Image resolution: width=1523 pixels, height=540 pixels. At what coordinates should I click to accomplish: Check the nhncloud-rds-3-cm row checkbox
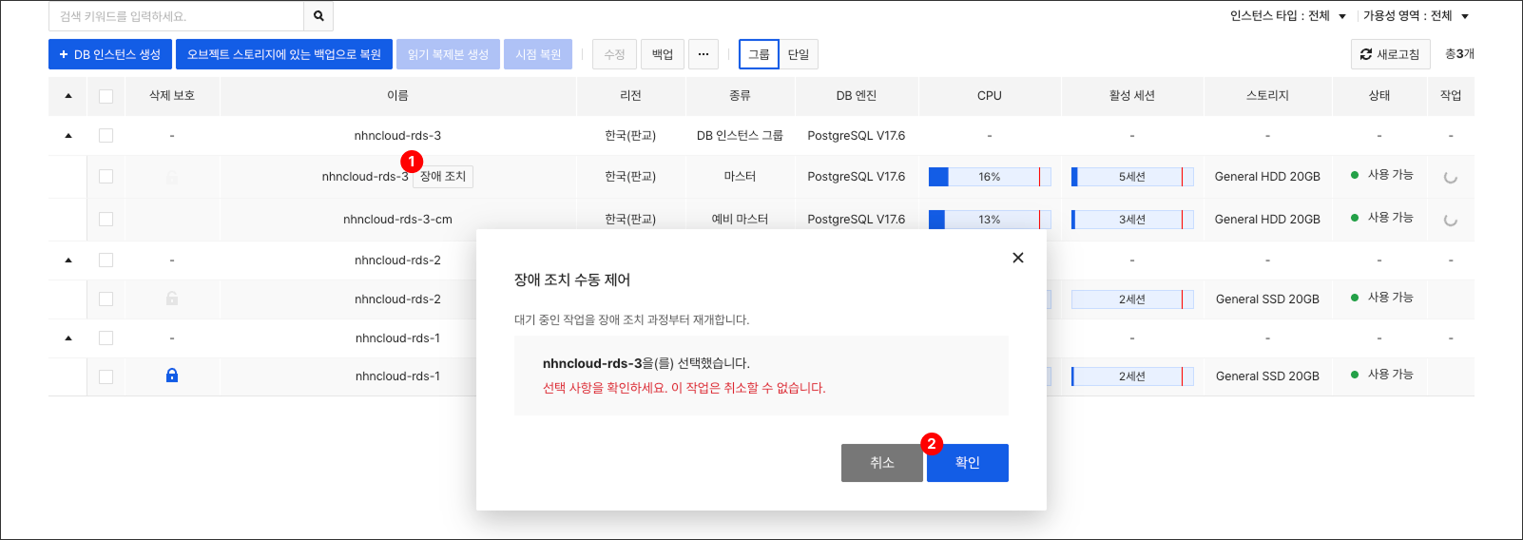click(106, 220)
